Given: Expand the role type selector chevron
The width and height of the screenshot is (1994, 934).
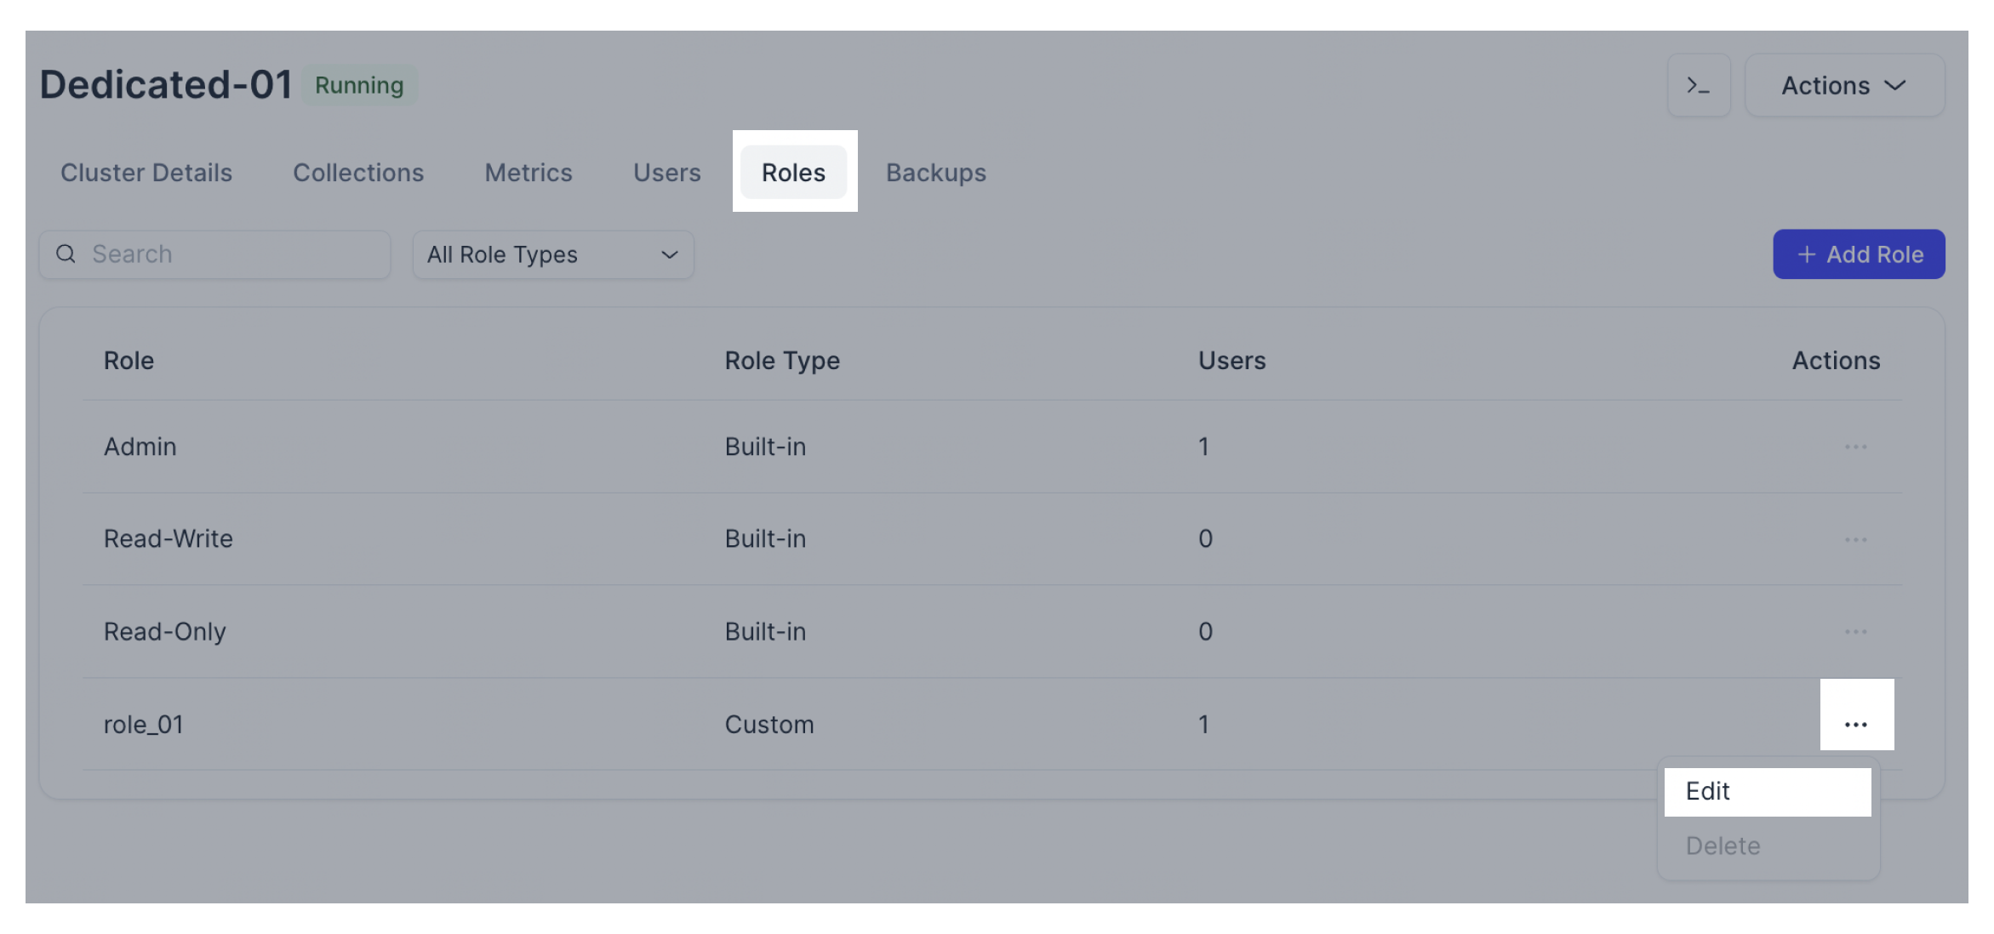Looking at the screenshot, I should tap(668, 254).
